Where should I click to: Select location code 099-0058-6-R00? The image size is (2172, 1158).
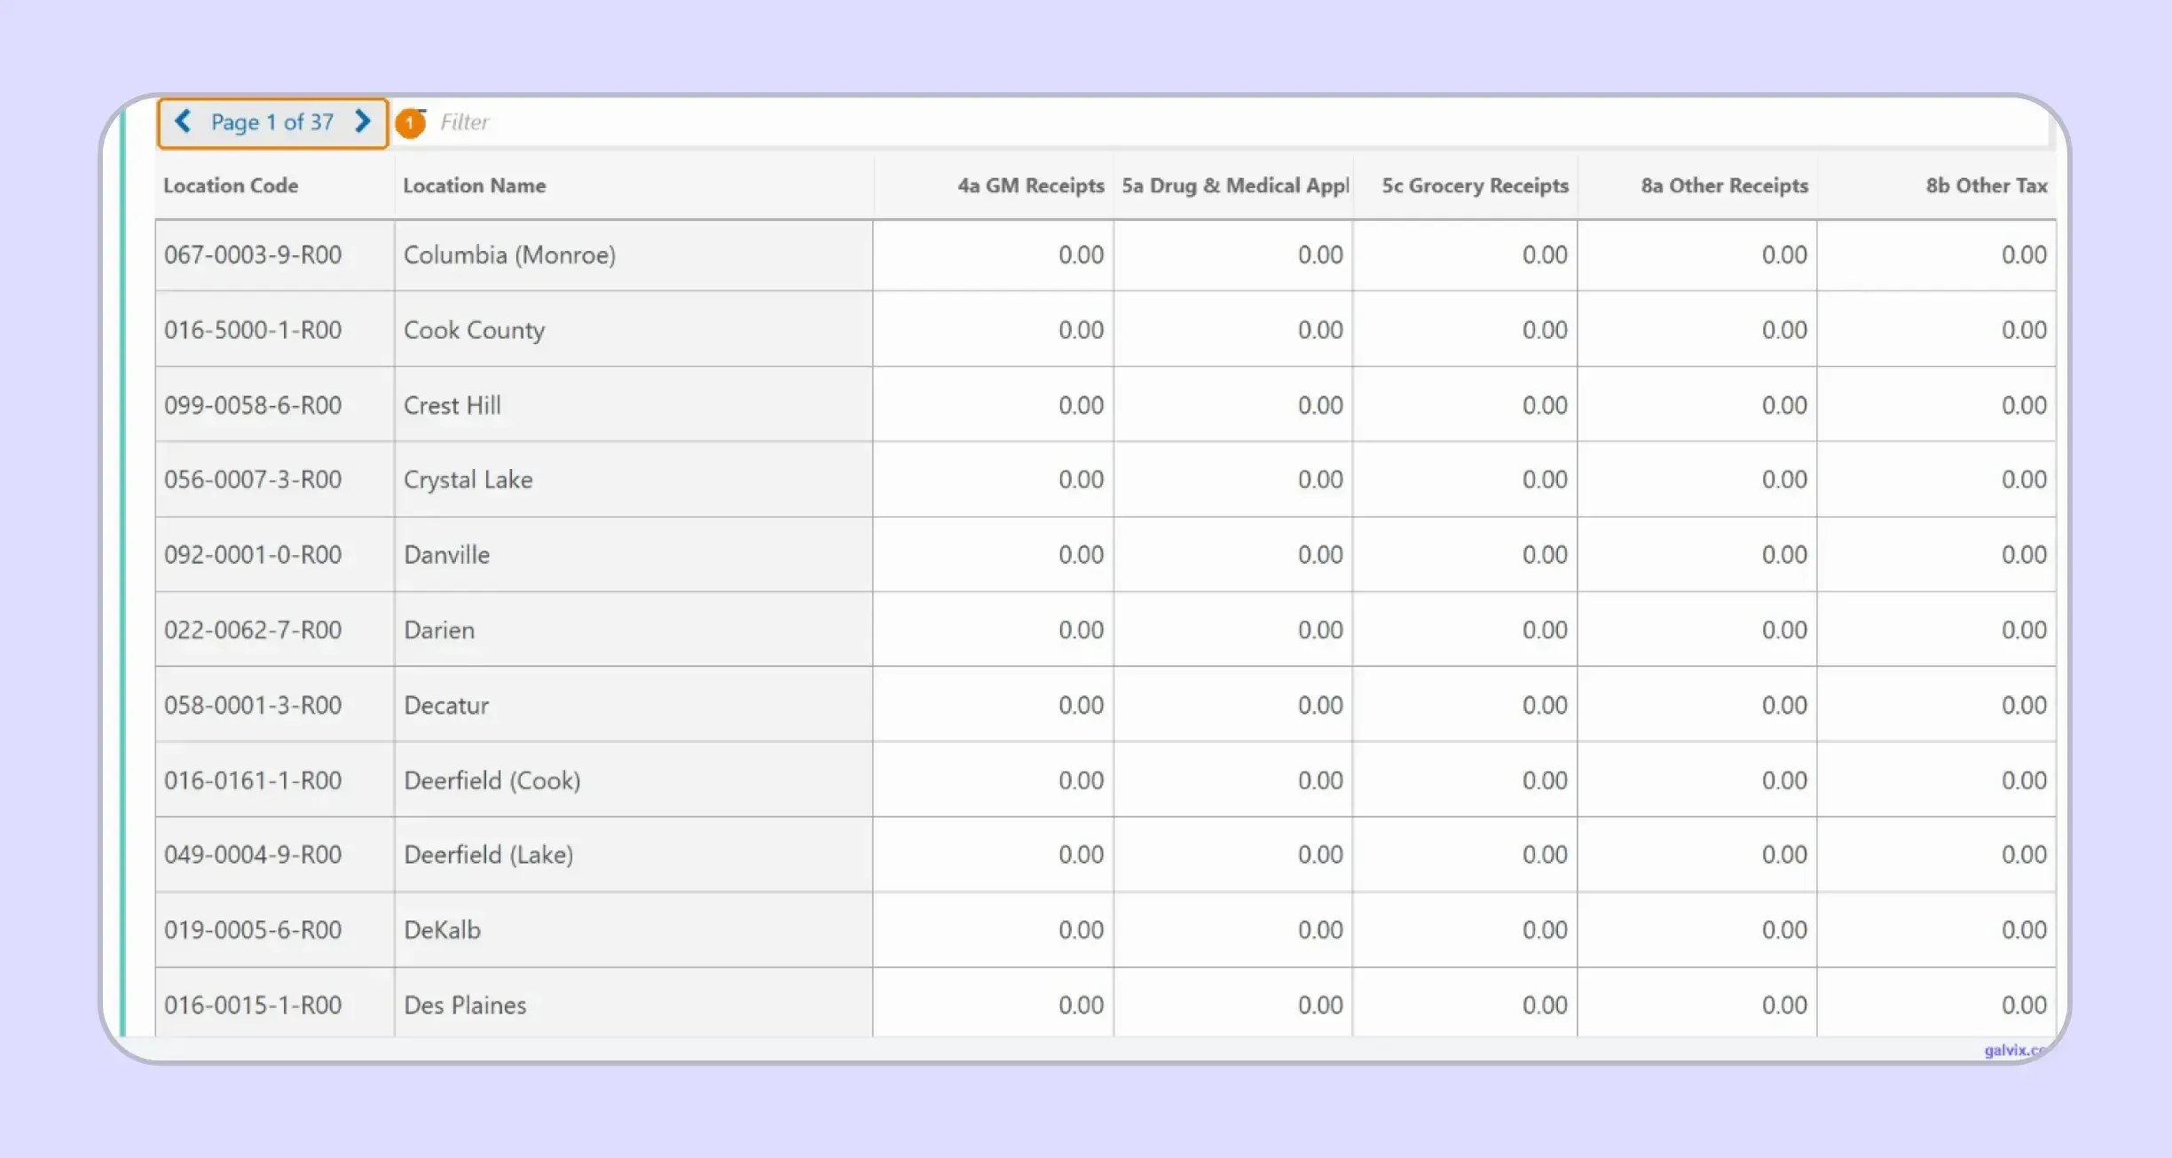253,405
